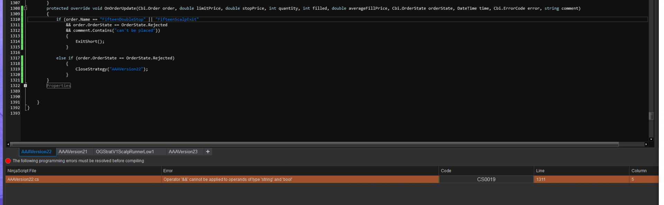Click the horizontal scrollbar thumb
The width and height of the screenshot is (664, 205).
(x=314, y=144)
